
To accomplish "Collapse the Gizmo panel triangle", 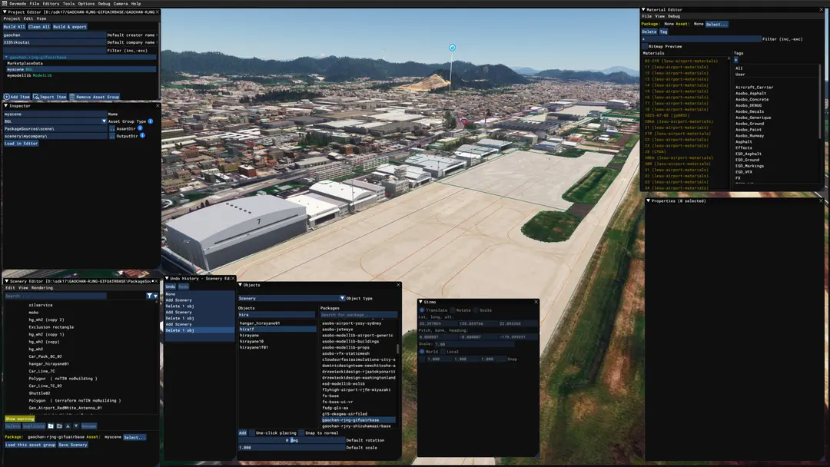I will pos(421,302).
